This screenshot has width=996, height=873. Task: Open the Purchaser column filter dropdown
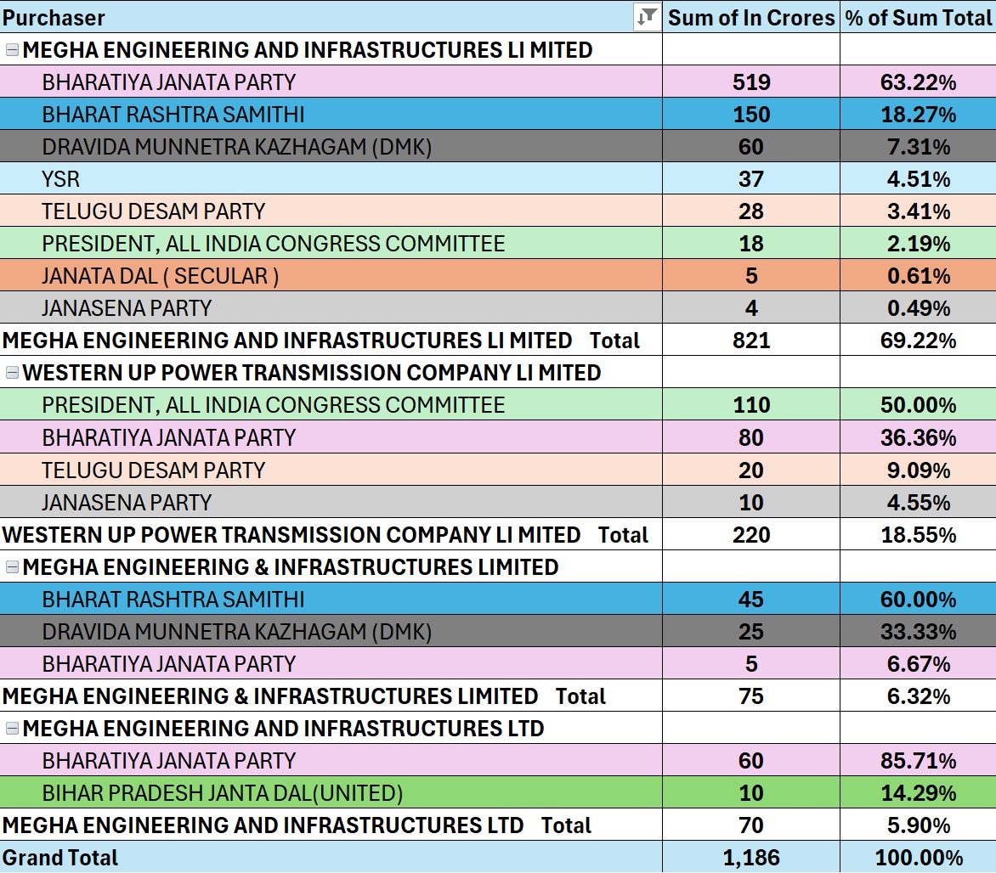pos(647,17)
